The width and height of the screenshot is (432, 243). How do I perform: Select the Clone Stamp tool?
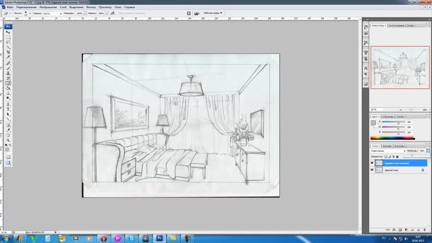coord(8,74)
